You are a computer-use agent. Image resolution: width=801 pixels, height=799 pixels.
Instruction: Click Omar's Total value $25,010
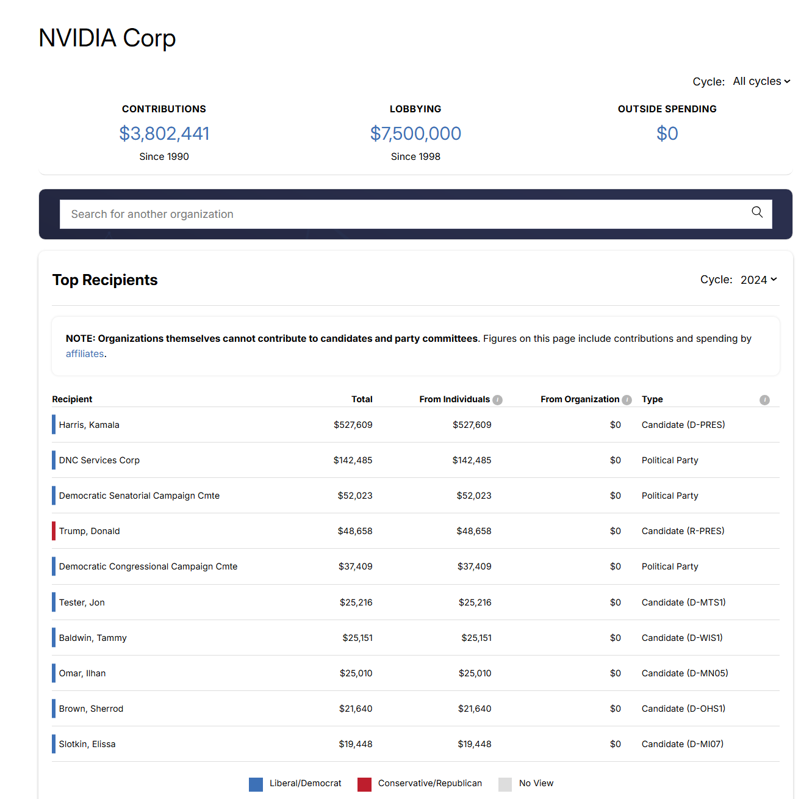click(356, 673)
